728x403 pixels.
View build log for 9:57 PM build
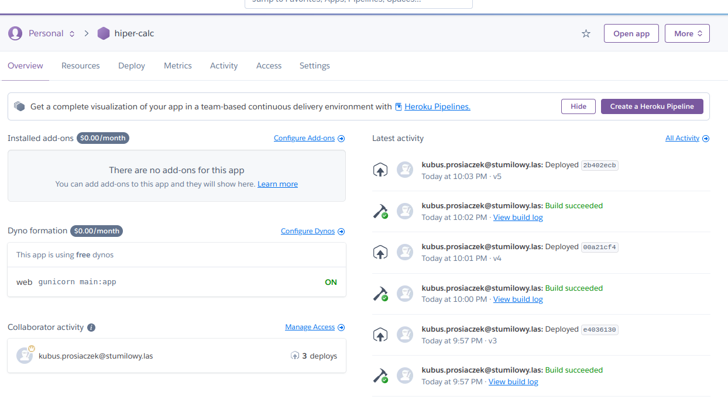coord(513,382)
